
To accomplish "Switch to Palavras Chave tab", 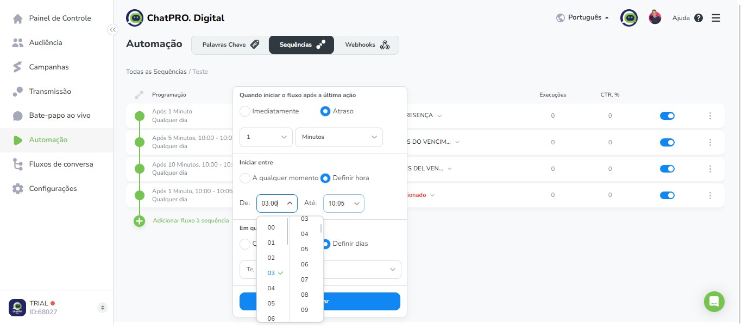I will (230, 45).
